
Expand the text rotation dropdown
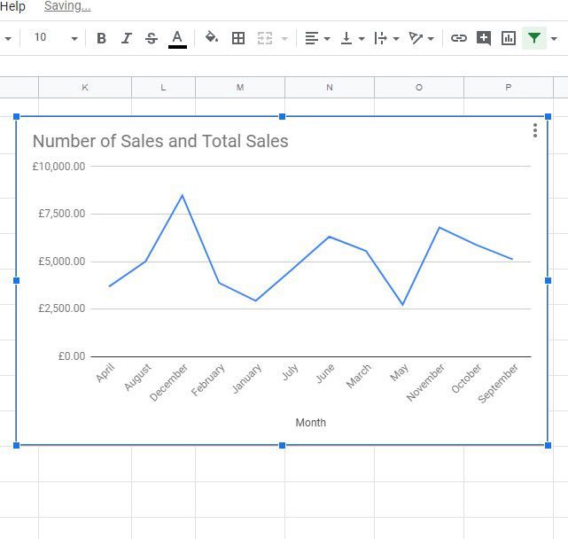point(431,39)
